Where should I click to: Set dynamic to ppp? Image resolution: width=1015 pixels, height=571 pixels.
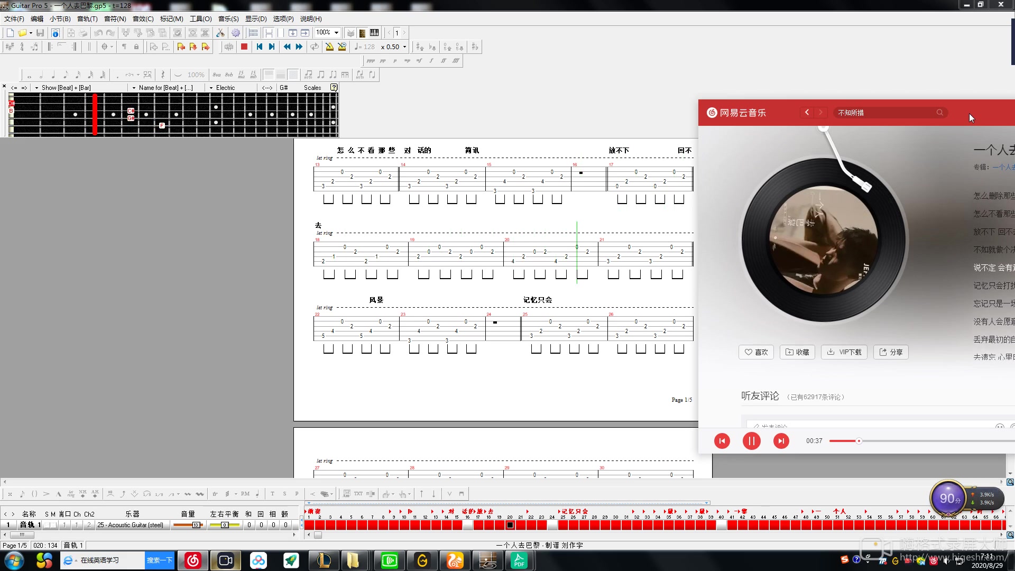(371, 61)
